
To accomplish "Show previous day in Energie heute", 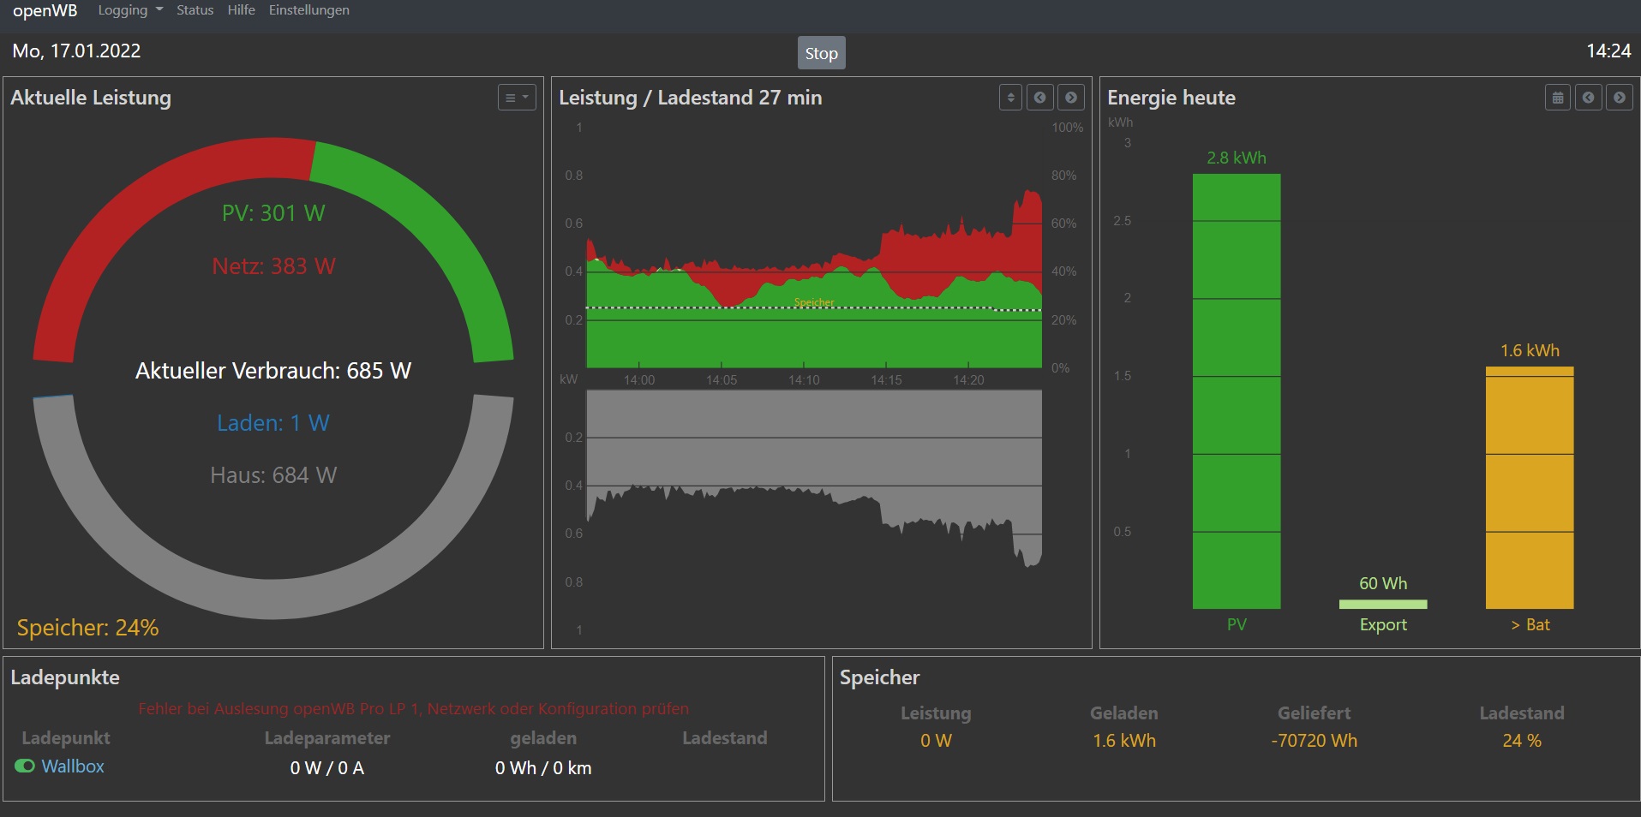I will click(x=1589, y=98).
